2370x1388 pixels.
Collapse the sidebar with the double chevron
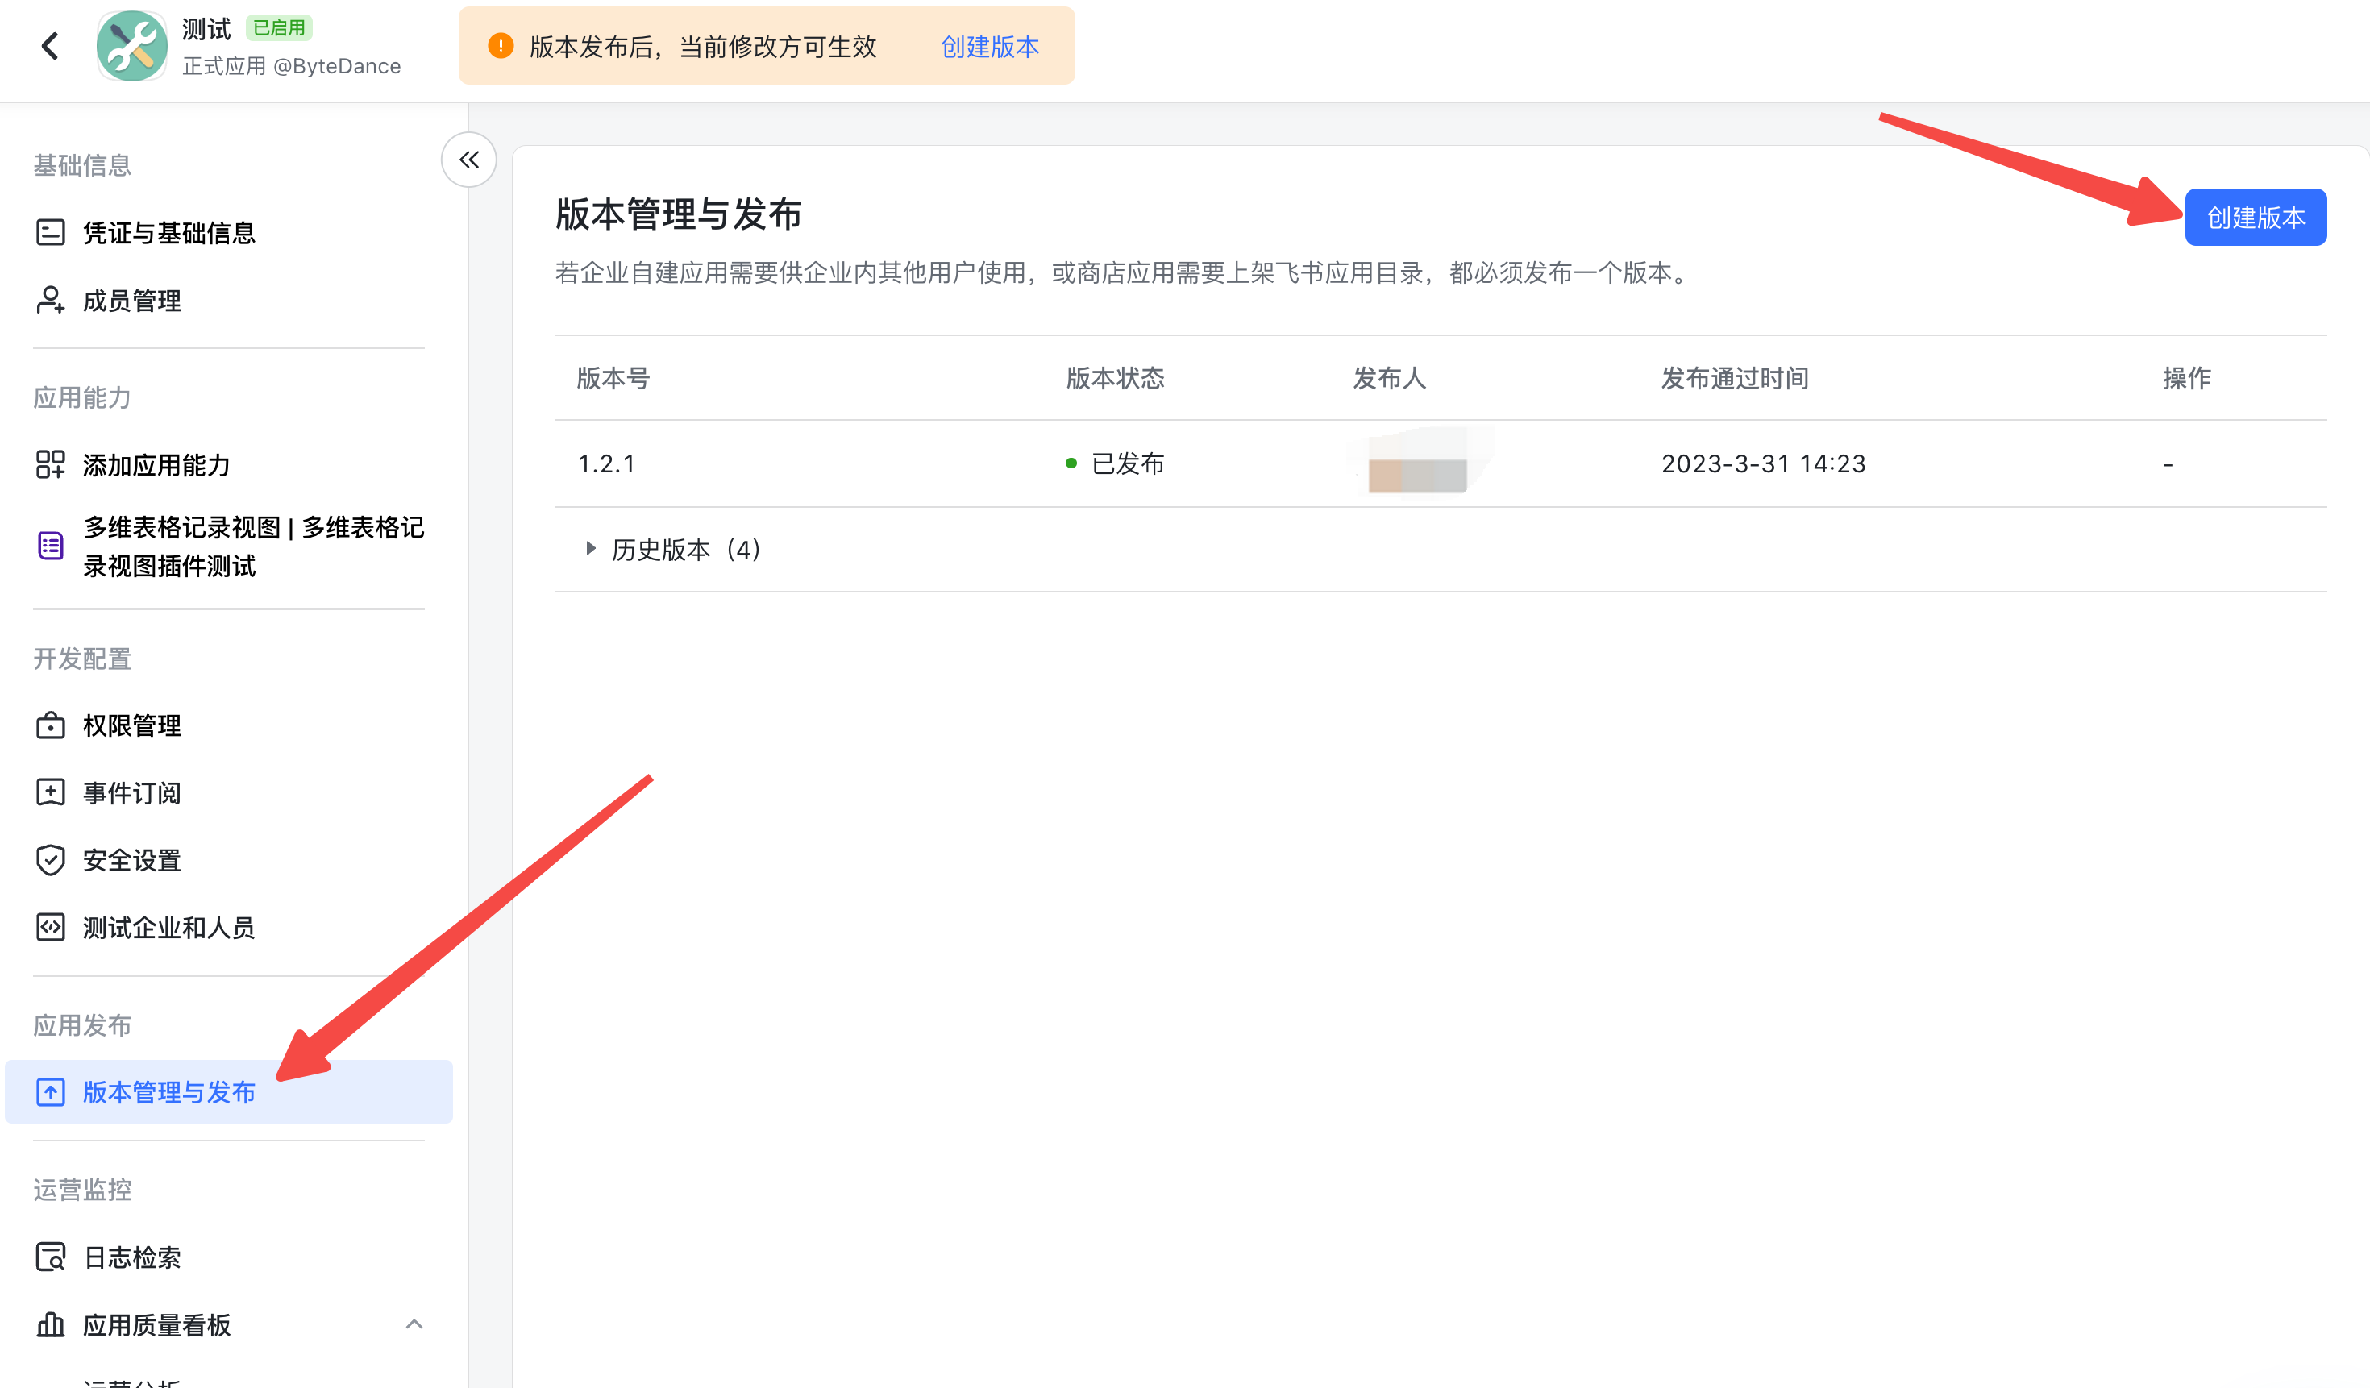coord(468,160)
